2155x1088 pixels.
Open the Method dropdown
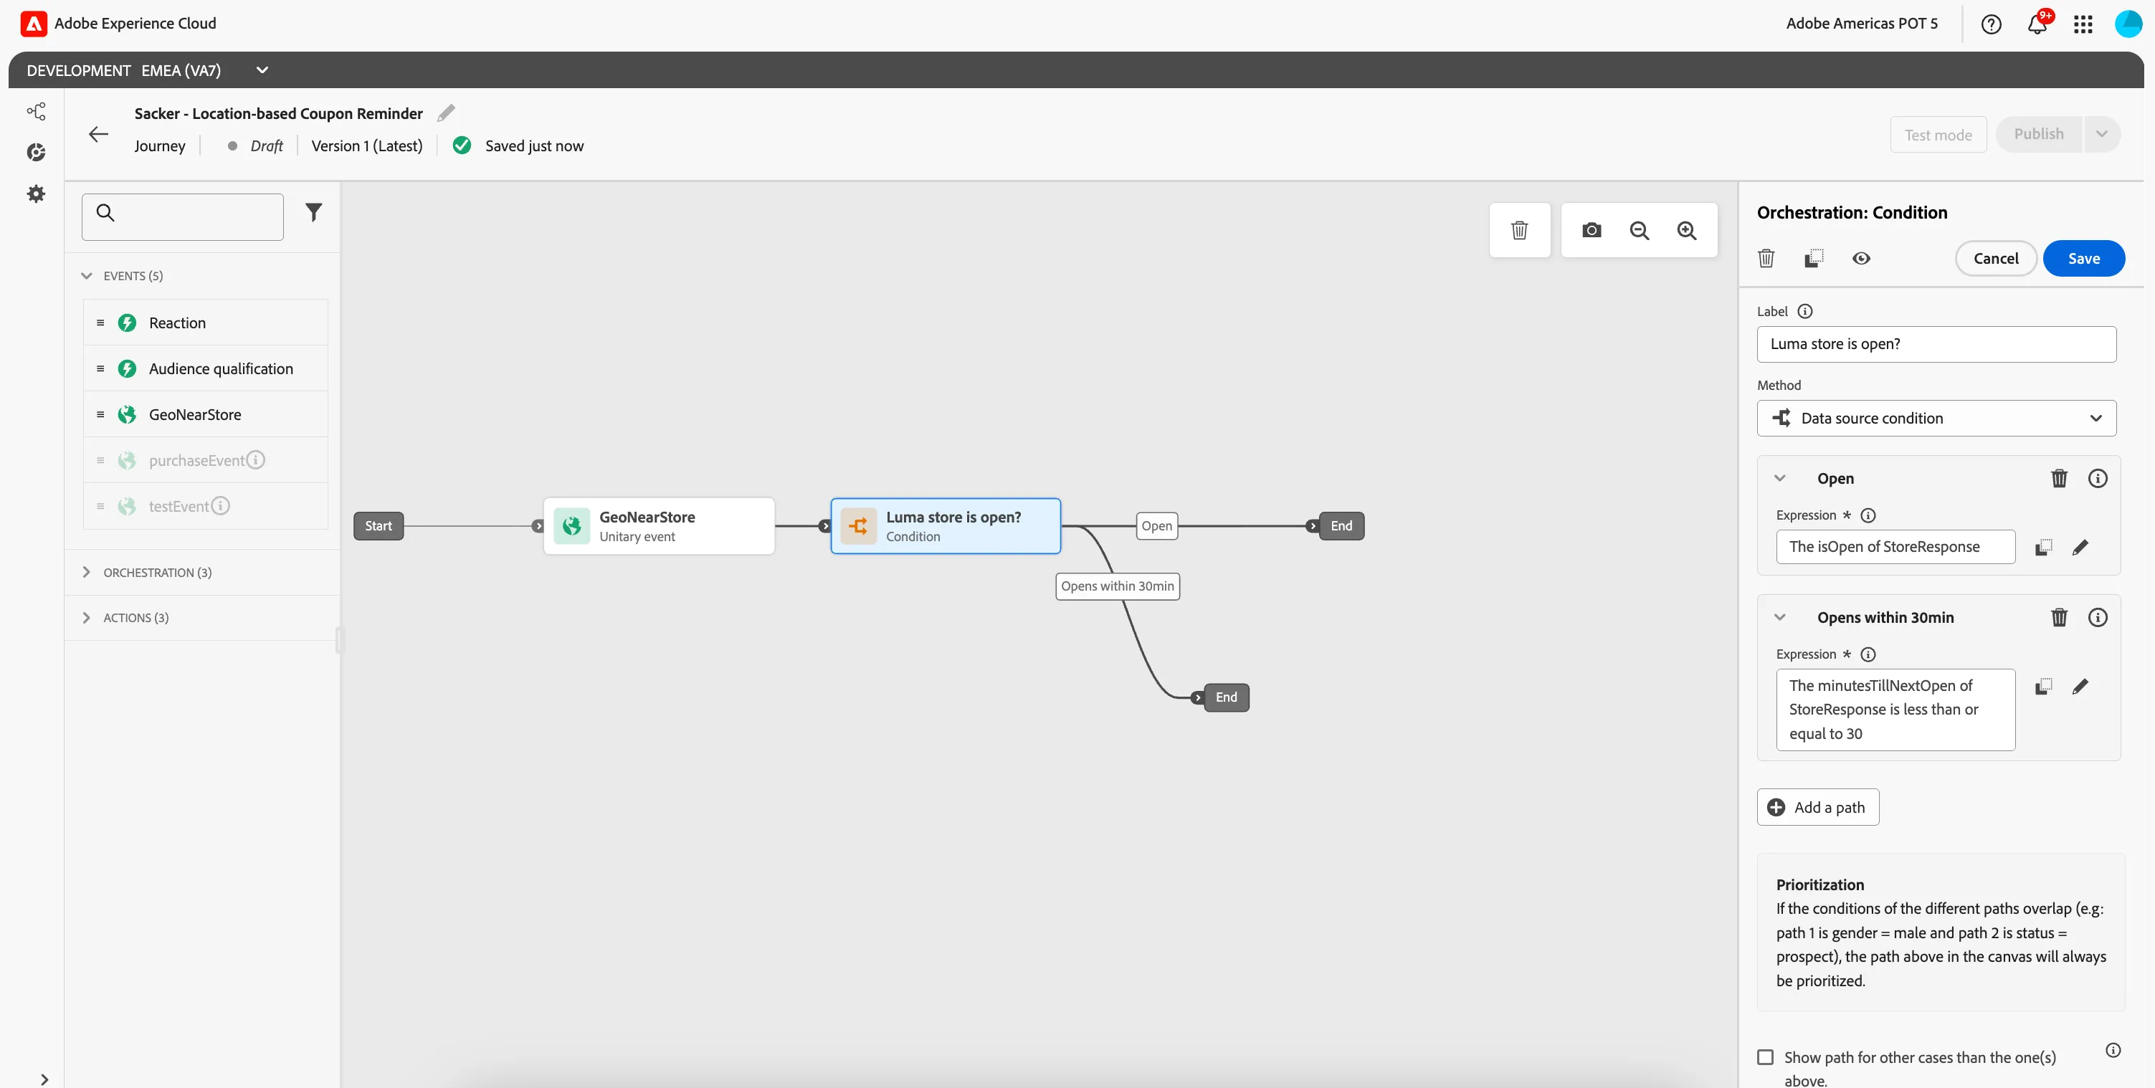[1936, 418]
